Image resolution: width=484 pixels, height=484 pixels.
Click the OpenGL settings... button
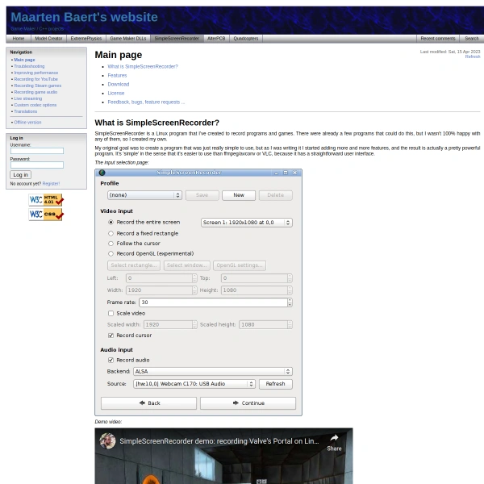(x=240, y=265)
